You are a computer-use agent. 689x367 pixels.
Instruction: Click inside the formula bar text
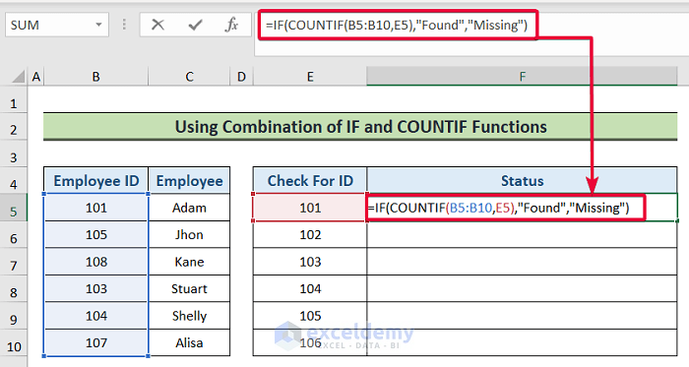click(396, 25)
